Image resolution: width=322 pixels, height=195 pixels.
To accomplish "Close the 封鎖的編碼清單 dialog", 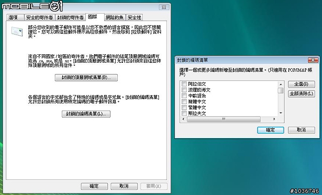I will point(313,60).
